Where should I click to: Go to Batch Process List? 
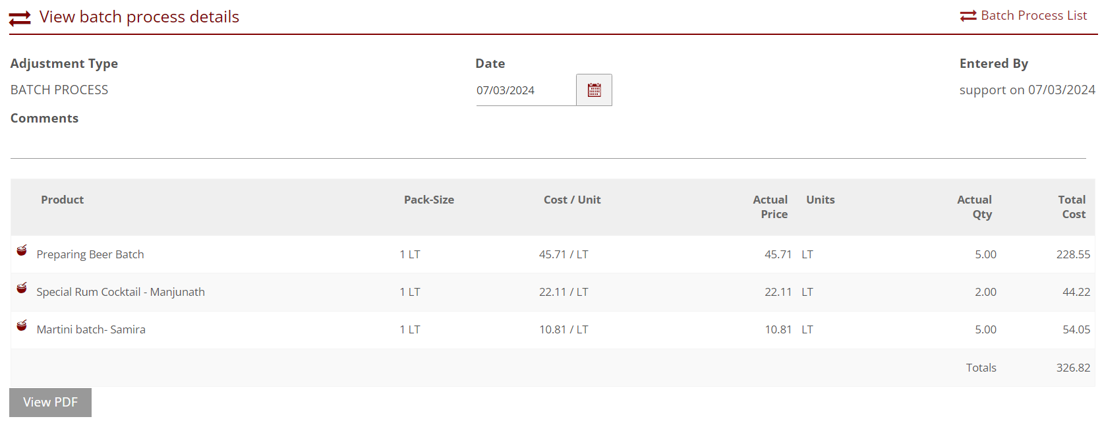coord(1033,16)
